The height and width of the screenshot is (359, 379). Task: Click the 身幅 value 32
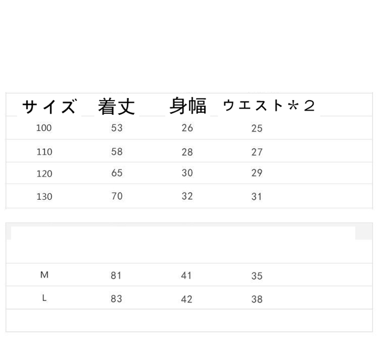pos(187,196)
